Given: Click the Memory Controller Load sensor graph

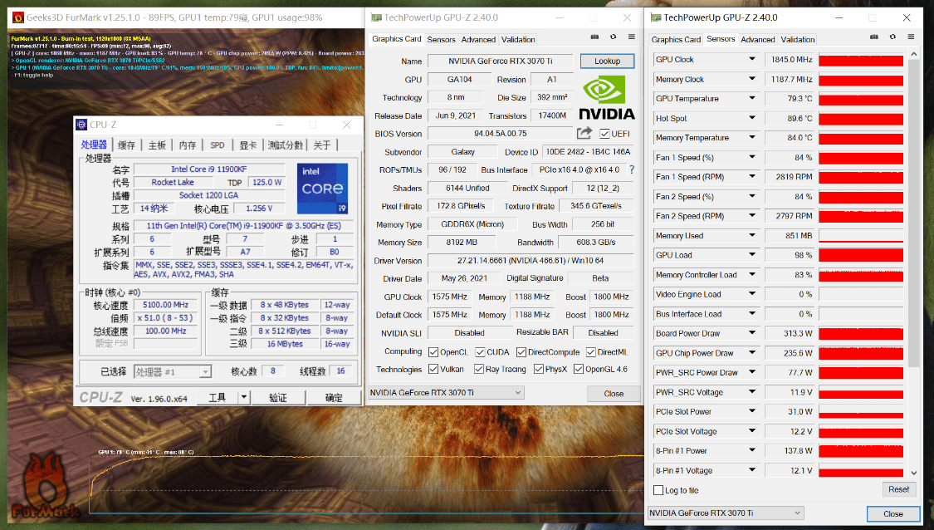Looking at the screenshot, I should pyautogui.click(x=861, y=275).
